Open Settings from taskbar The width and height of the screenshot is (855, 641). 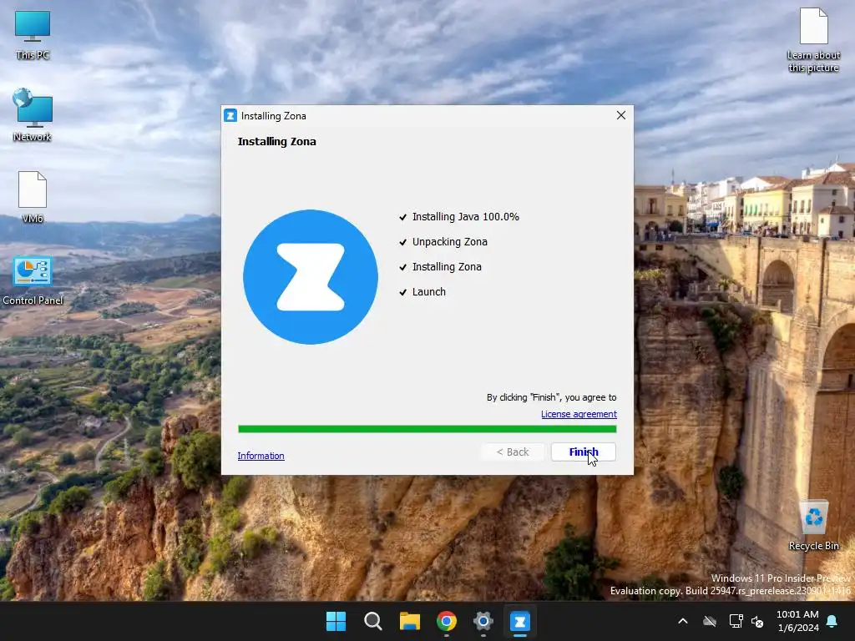pyautogui.click(x=483, y=621)
